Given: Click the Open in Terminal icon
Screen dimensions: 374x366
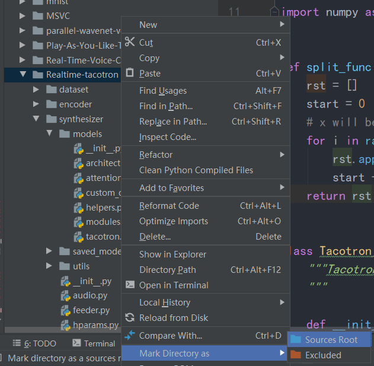Looking at the screenshot, I should pos(130,285).
